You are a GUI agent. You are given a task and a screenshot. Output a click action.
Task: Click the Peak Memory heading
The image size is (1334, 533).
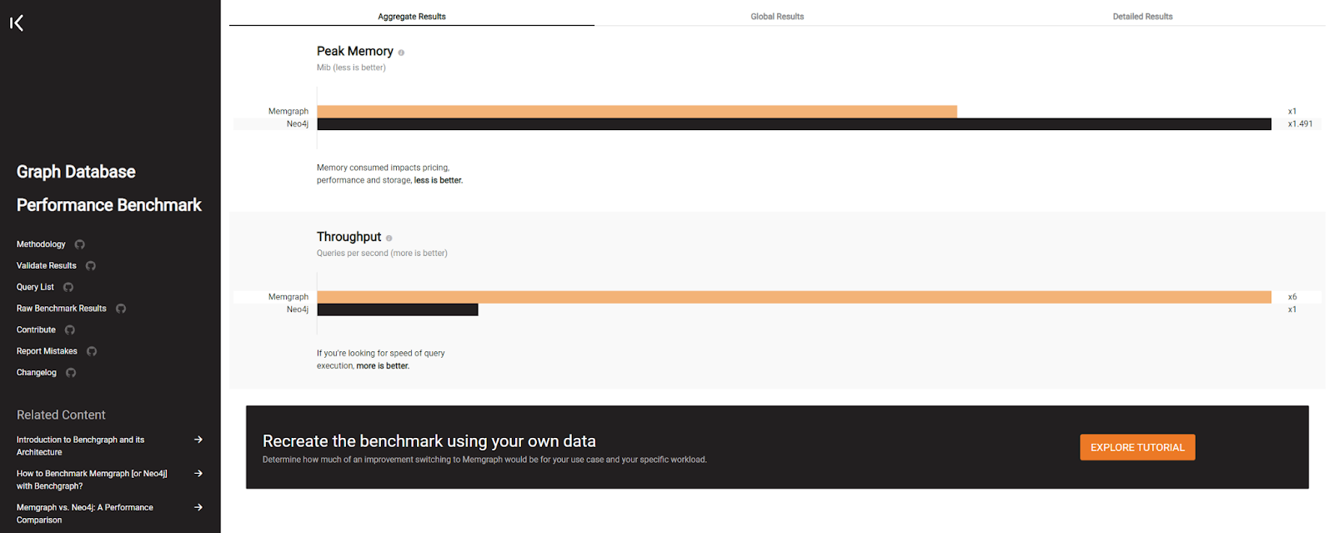[x=355, y=51]
